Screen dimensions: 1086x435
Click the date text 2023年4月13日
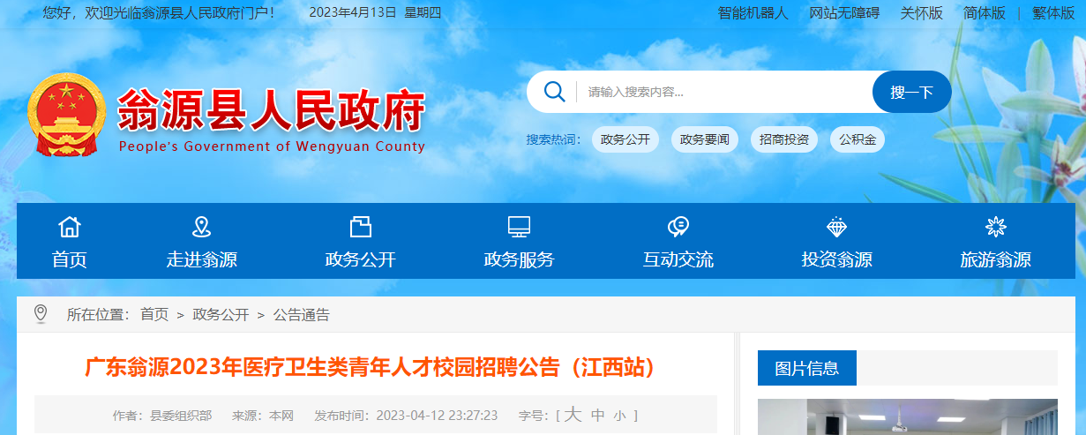tap(353, 13)
